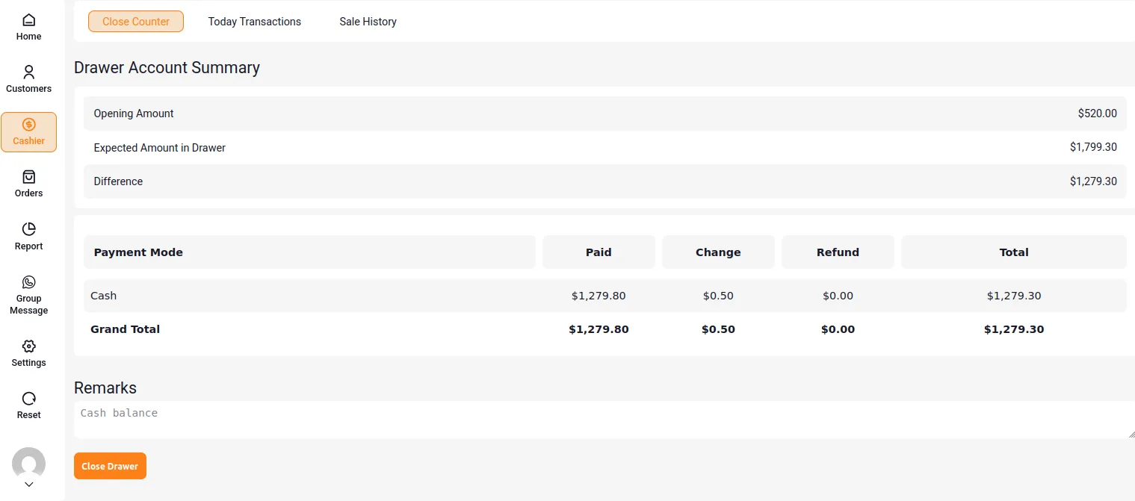Viewport: 1135px width, 501px height.
Task: Select the Close Counter tab
Action: click(136, 22)
